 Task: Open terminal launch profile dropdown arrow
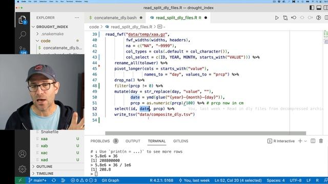point(305,141)
